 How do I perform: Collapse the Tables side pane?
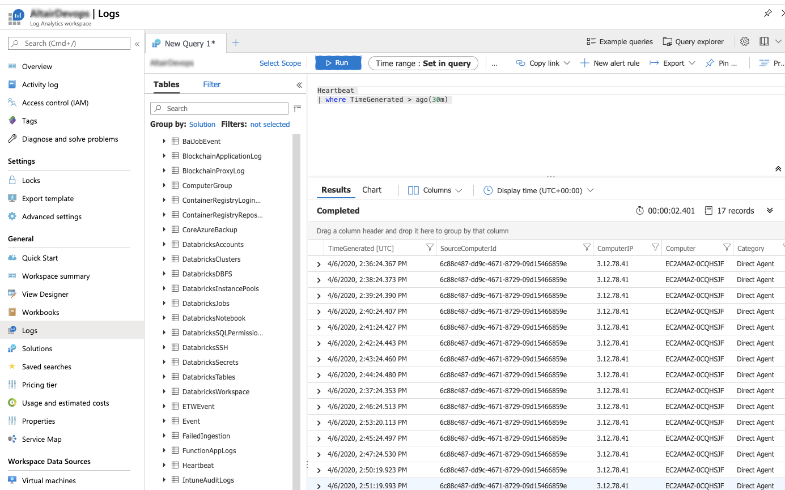coord(299,85)
